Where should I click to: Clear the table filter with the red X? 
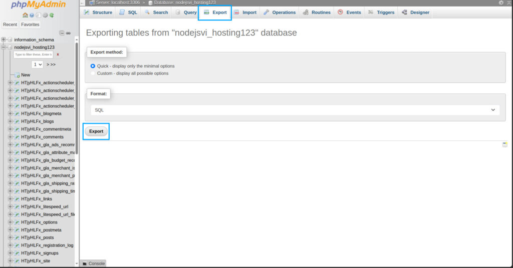[x=58, y=54]
